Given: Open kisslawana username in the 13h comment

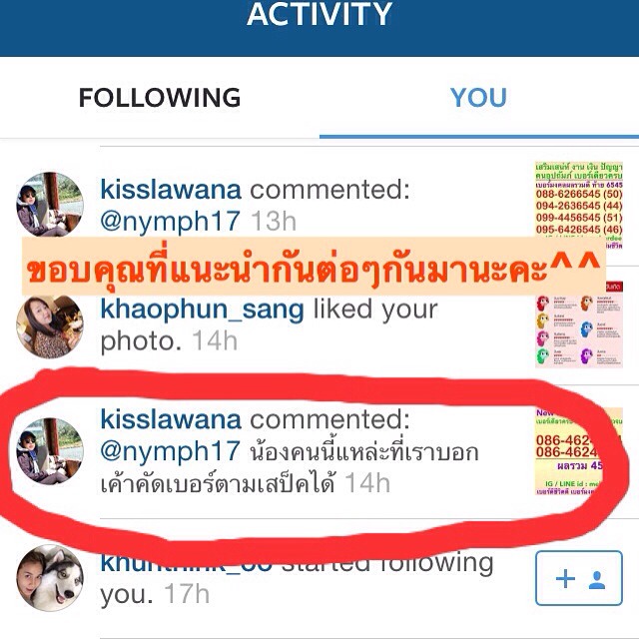Looking at the screenshot, I should pos(171,190).
